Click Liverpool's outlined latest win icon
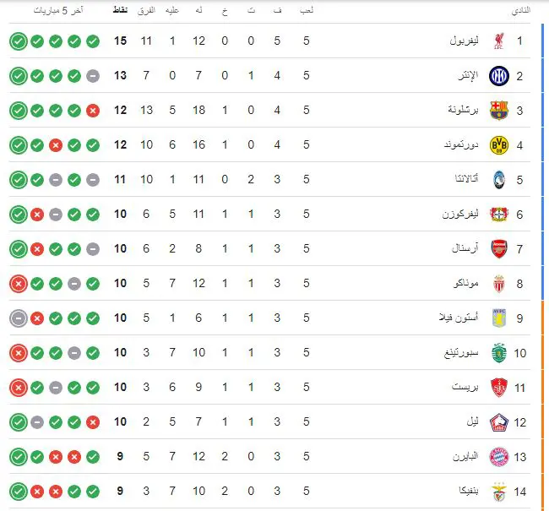The width and height of the screenshot is (549, 511). click(x=19, y=41)
